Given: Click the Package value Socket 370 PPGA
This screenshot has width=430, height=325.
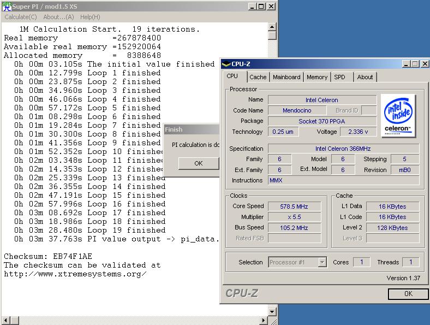Looking at the screenshot, I should [322, 121].
